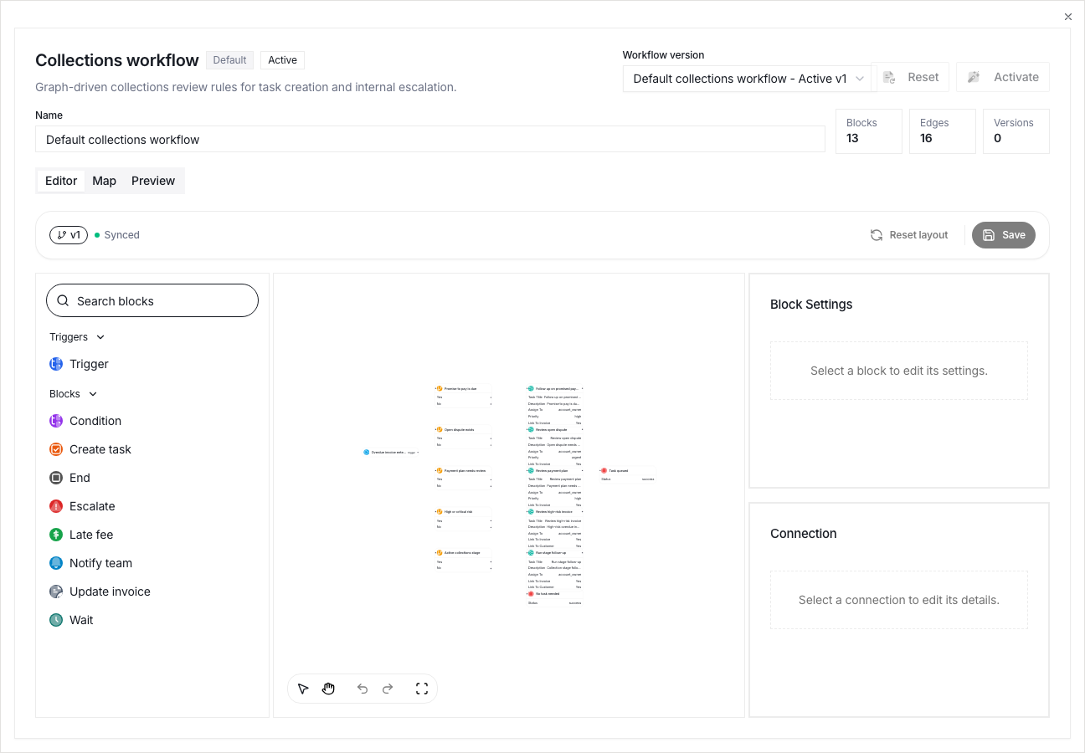
Task: Collapse the Triggers section
Action: (78, 337)
